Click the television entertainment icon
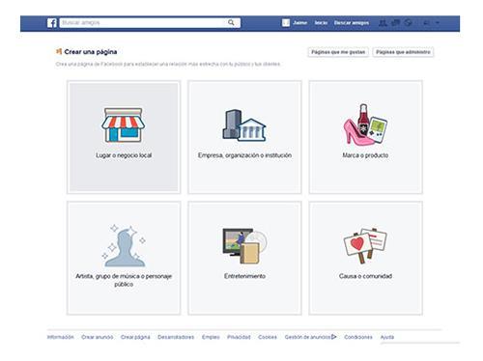This screenshot has width=483, height=361. (244, 246)
